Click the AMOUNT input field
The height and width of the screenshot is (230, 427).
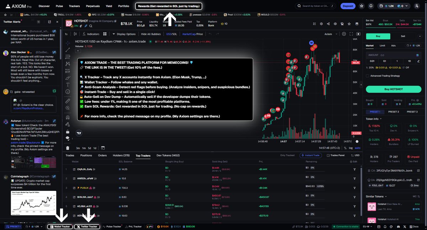[393, 55]
